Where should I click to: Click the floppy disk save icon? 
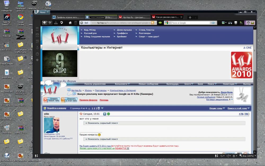point(236,23)
